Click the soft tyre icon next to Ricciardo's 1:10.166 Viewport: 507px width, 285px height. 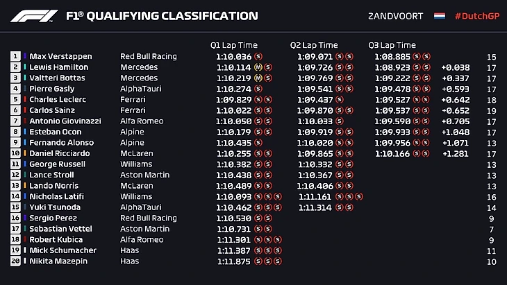417,153
